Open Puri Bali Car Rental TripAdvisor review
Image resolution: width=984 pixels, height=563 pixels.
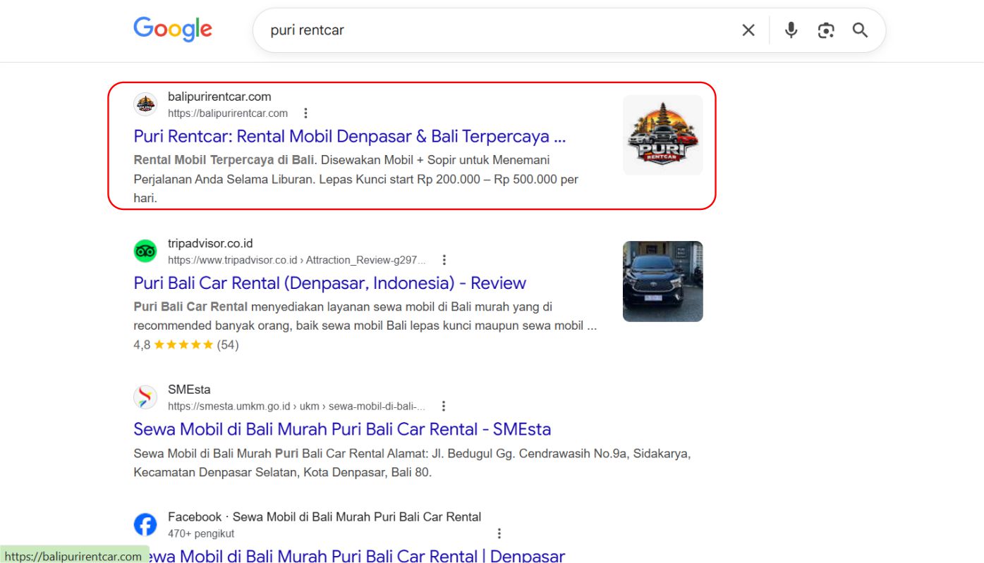[x=329, y=283]
